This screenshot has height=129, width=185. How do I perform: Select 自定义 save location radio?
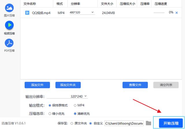click(90, 124)
